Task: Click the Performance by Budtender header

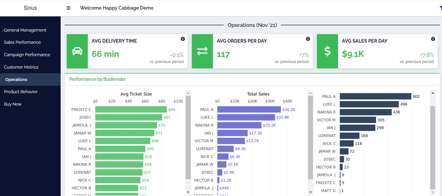Action: point(97,79)
